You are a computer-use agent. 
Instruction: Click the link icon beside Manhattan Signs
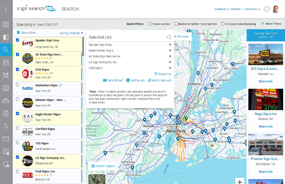pyautogui.click(x=61, y=85)
